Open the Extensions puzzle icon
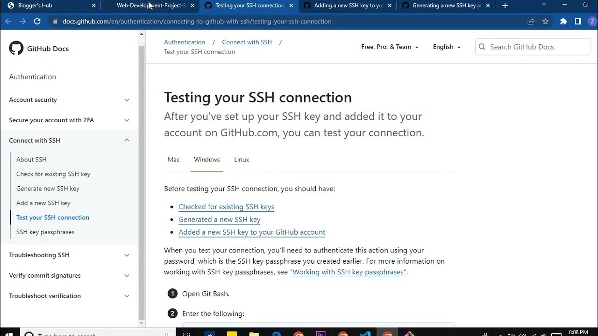This screenshot has height=336, width=598. [563, 21]
